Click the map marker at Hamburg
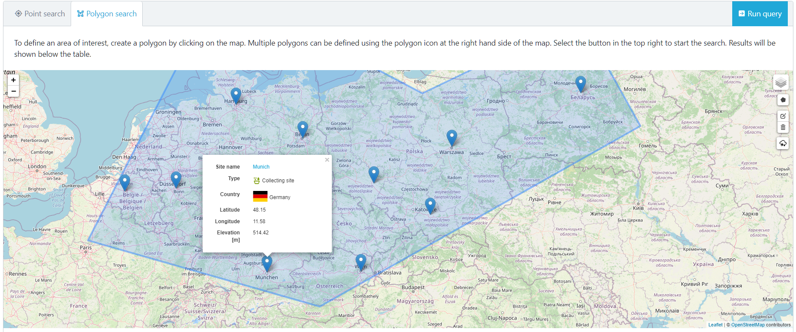 coord(236,95)
